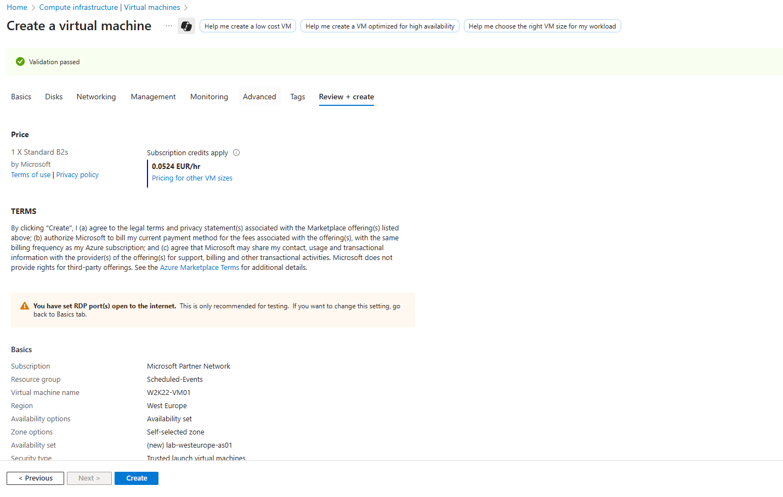Click breadcrumb chevron after Virtual machines

click(186, 8)
